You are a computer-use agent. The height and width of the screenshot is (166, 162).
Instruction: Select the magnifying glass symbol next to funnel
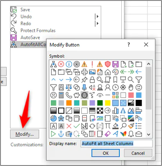131,79
